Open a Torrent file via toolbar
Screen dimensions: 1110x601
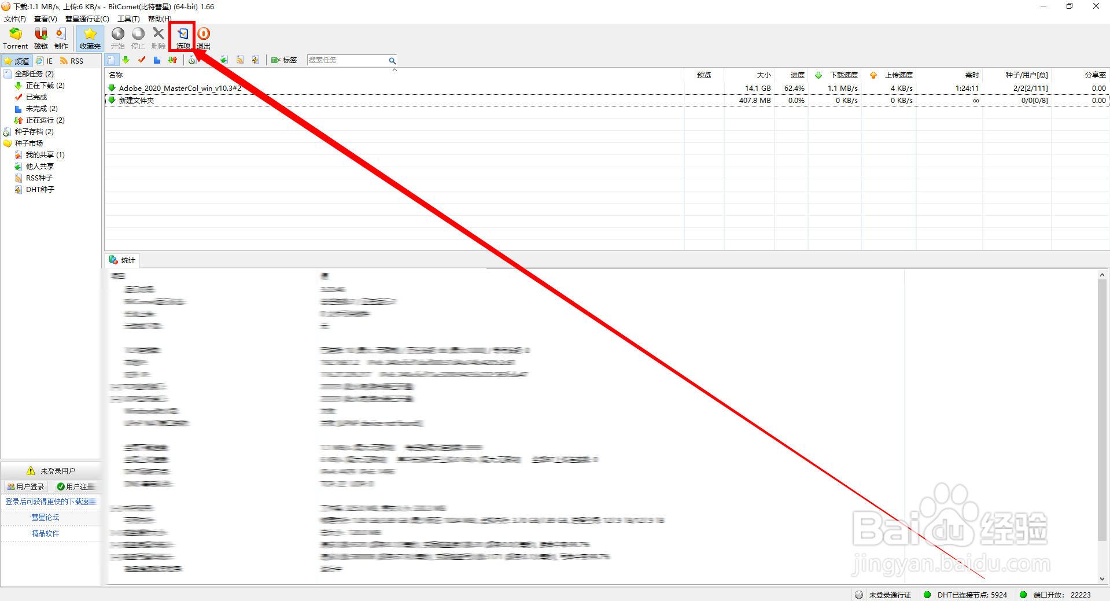tap(15, 38)
